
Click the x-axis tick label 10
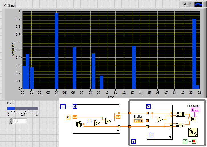point(107,93)
